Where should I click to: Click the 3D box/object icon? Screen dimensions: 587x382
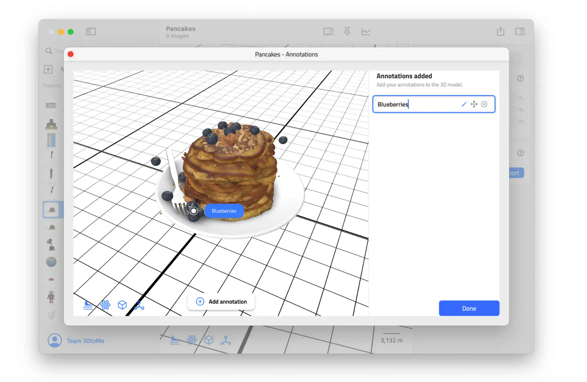[122, 305]
